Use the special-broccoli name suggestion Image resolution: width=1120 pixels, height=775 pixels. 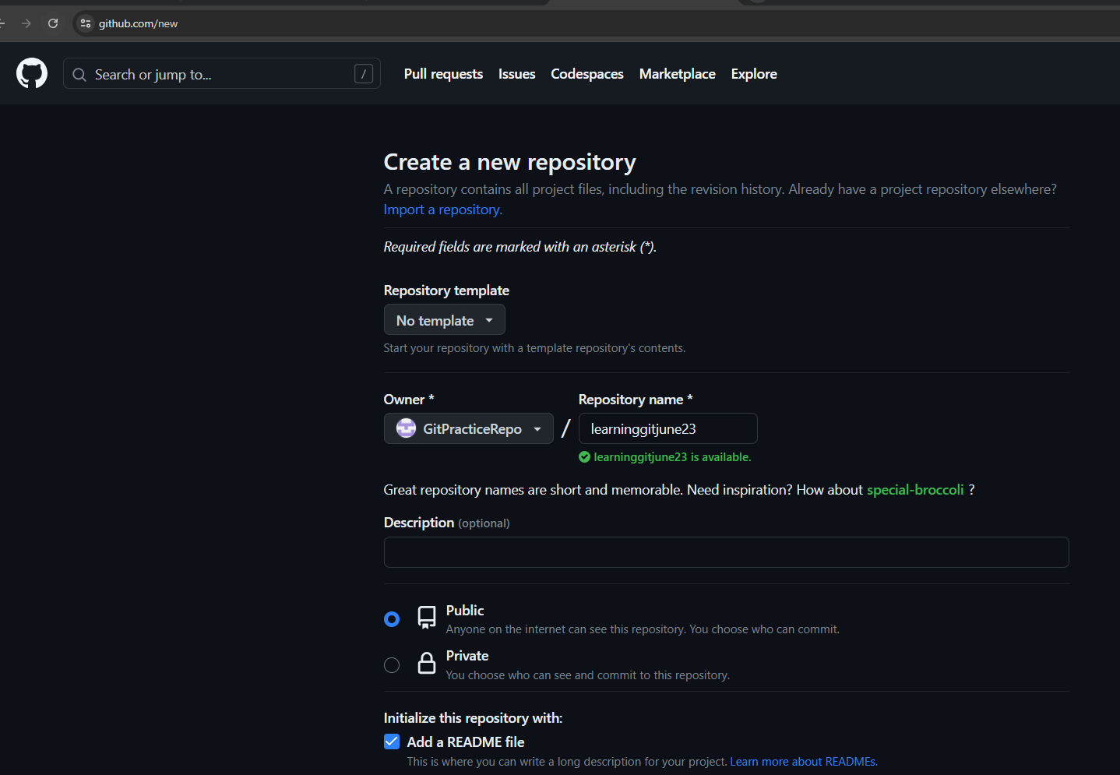point(915,490)
